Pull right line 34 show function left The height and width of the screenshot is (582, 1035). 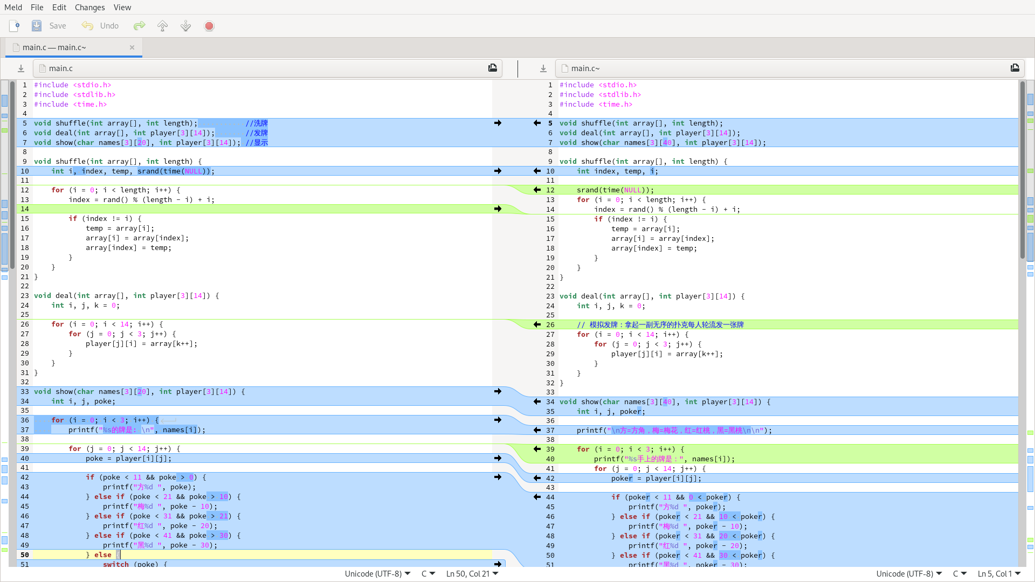coord(537,402)
